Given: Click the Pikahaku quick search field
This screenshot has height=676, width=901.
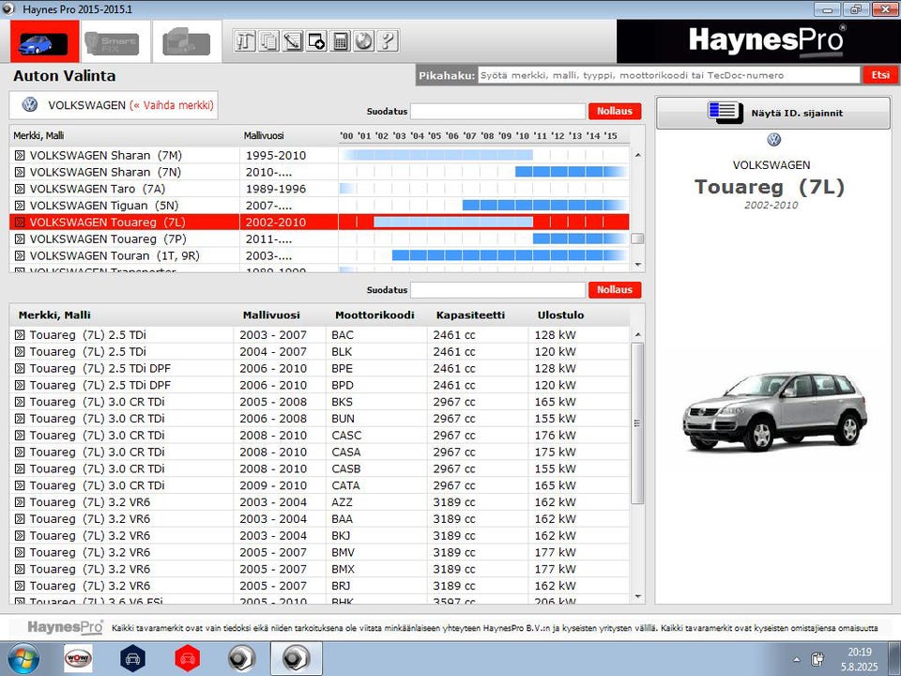Looking at the screenshot, I should click(x=668, y=75).
